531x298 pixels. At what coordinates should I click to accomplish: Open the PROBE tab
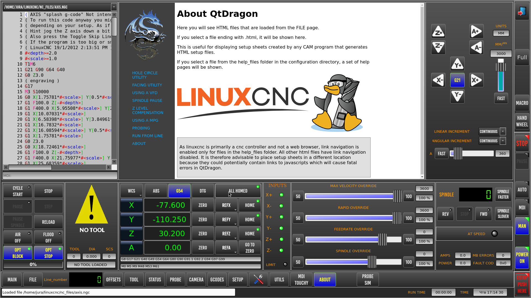click(x=176, y=280)
